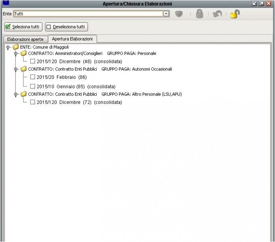
Task: Click the Ente field showing Tutti
Action: (x=89, y=14)
